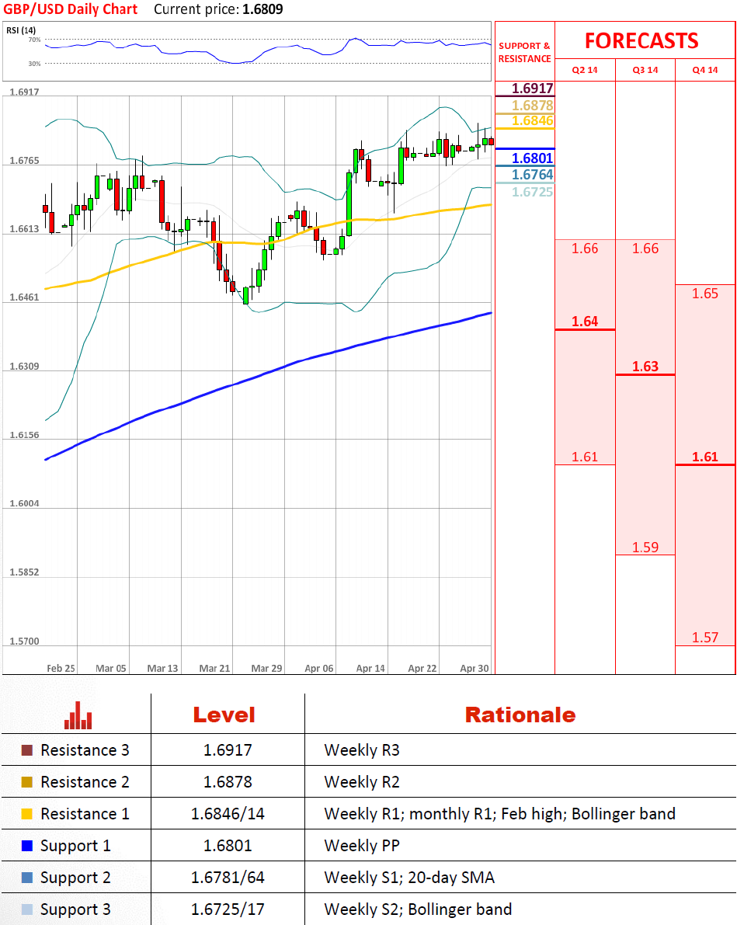Click the 1.6846 level in side panel
The image size is (737, 925).
click(532, 121)
